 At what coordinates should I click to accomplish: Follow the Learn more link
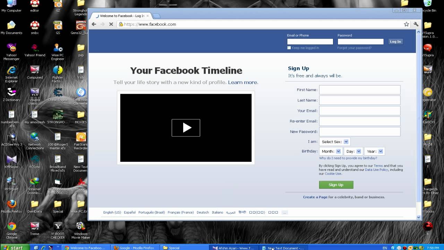[242, 82]
